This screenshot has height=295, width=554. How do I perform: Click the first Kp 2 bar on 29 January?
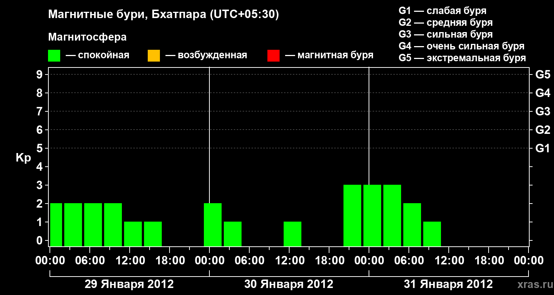tap(56, 225)
